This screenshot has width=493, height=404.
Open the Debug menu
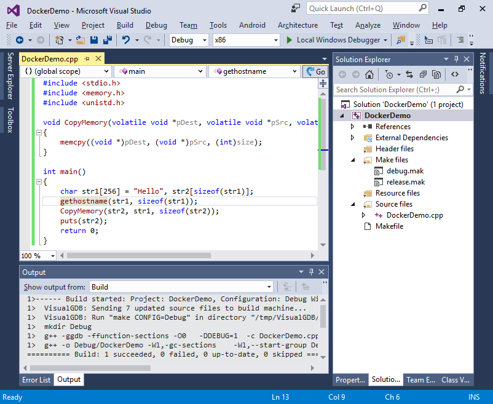click(156, 25)
